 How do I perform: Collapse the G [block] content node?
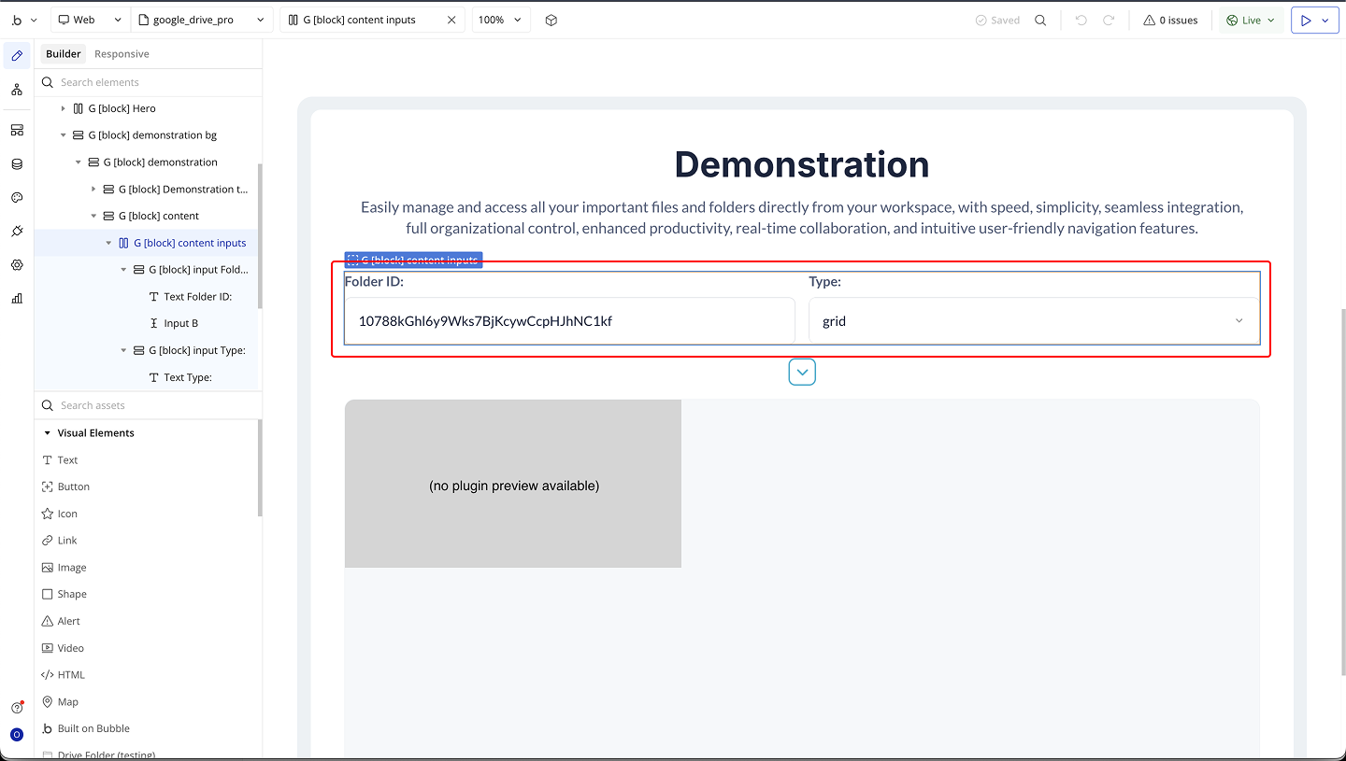pos(93,216)
